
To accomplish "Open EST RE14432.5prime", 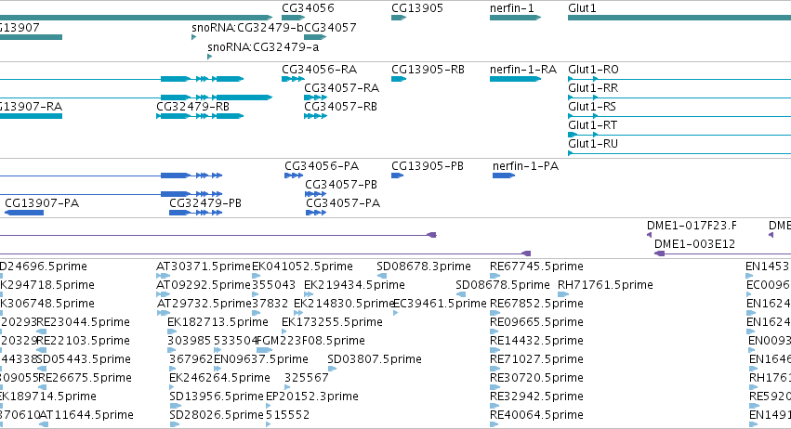I will (536, 342).
